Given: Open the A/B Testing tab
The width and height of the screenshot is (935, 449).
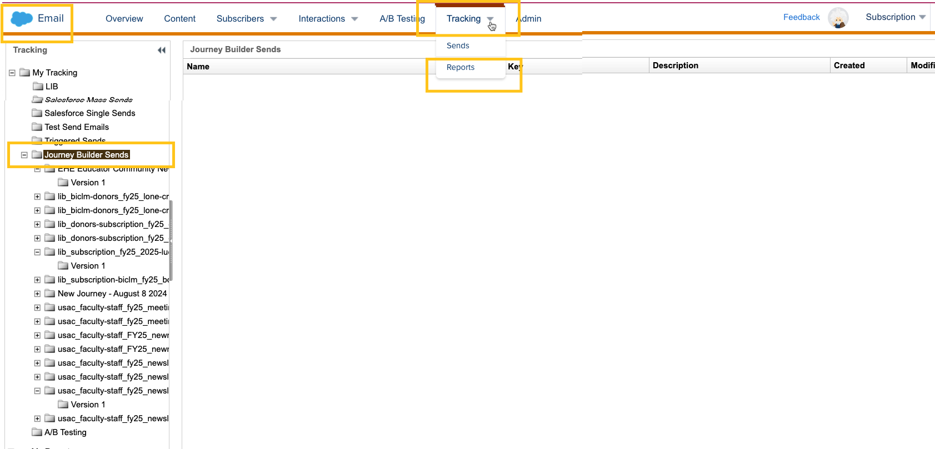Looking at the screenshot, I should pos(402,18).
